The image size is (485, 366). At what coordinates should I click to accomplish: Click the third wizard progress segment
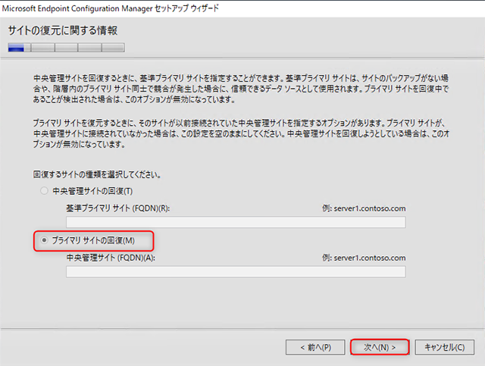(x=66, y=47)
